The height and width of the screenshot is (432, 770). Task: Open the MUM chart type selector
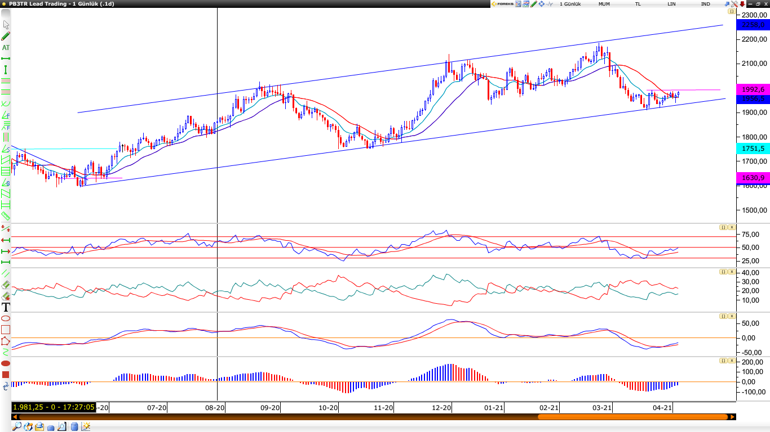[604, 4]
